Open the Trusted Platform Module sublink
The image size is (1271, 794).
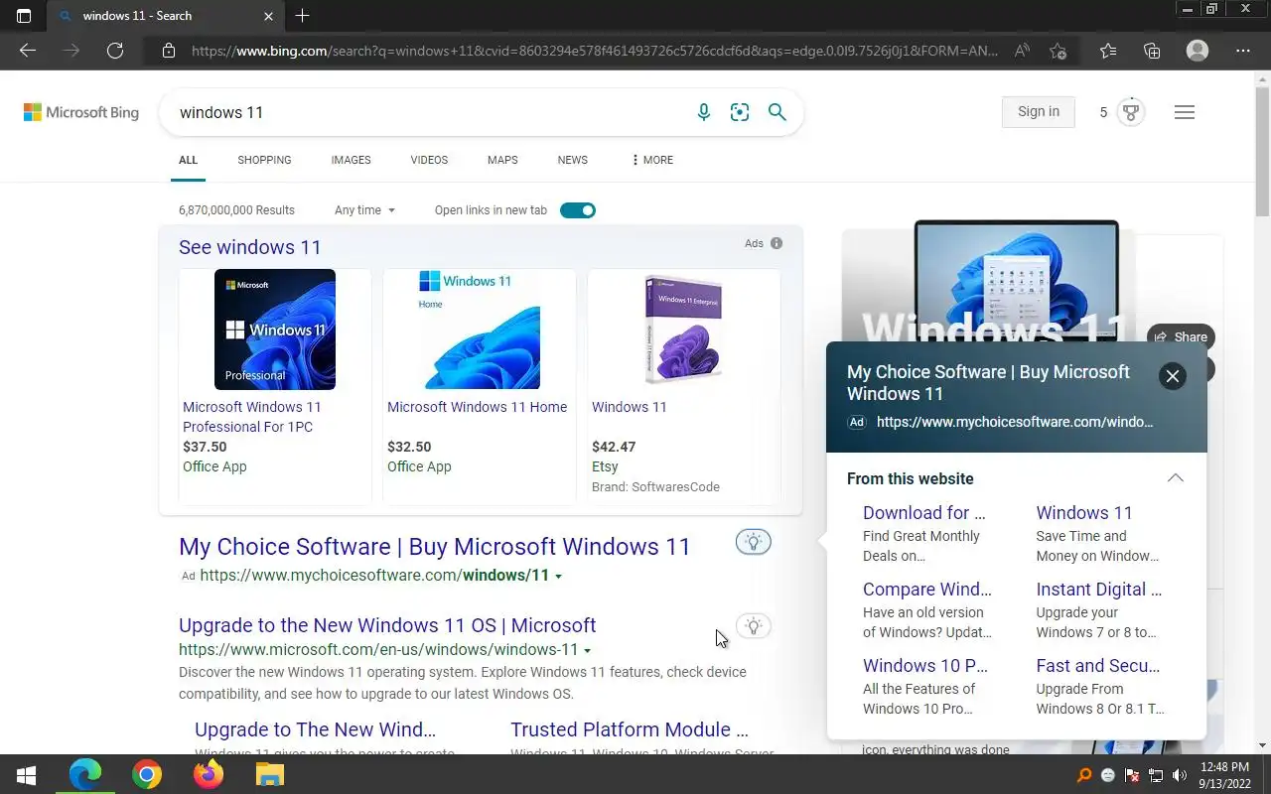(630, 729)
